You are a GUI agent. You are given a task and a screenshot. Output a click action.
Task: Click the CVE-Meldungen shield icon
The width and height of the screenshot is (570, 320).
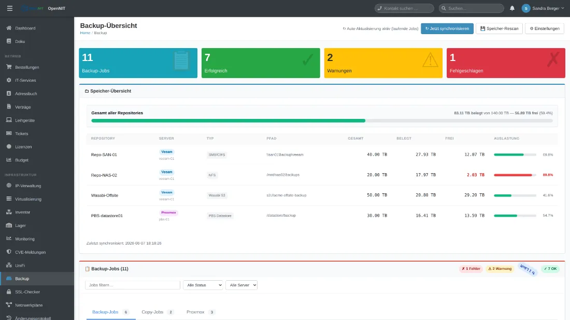[x=9, y=252]
